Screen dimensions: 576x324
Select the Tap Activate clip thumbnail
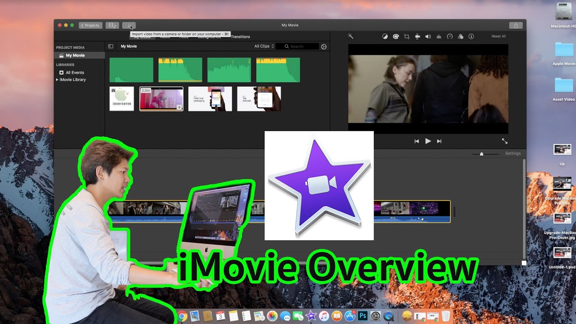click(x=259, y=99)
